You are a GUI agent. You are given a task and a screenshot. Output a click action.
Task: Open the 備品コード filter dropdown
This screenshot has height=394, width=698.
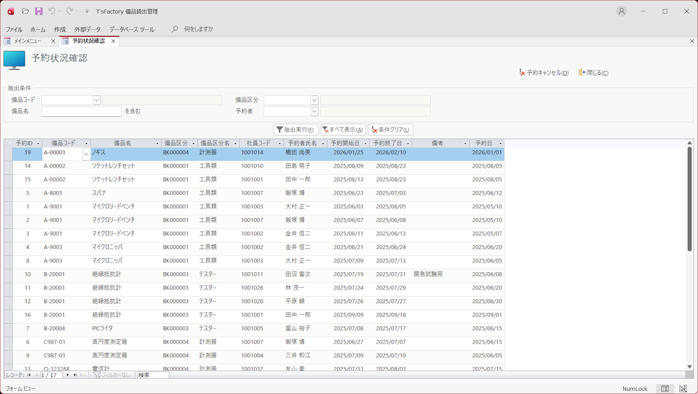(x=97, y=100)
